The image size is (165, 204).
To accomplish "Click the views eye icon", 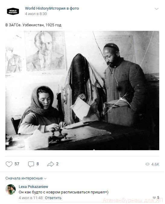I will pyautogui.click(x=148, y=164).
